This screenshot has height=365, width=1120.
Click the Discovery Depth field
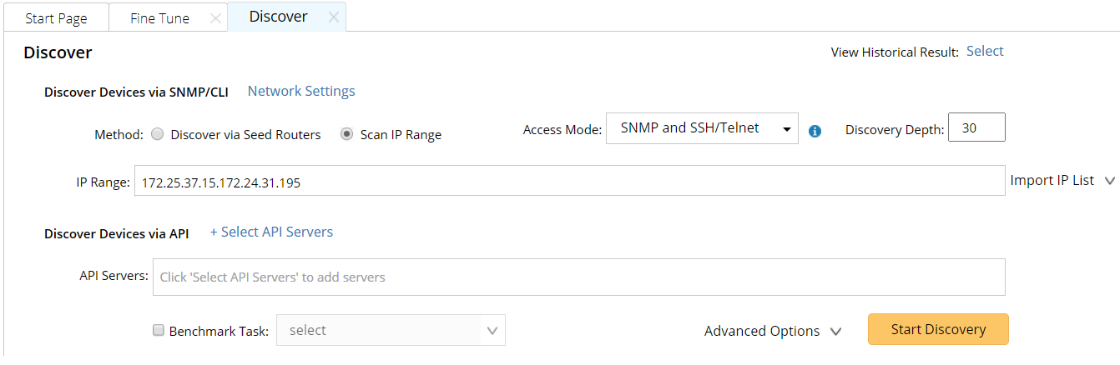[x=976, y=128]
